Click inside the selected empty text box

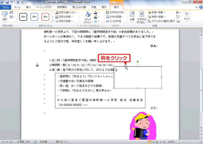coord(137,77)
